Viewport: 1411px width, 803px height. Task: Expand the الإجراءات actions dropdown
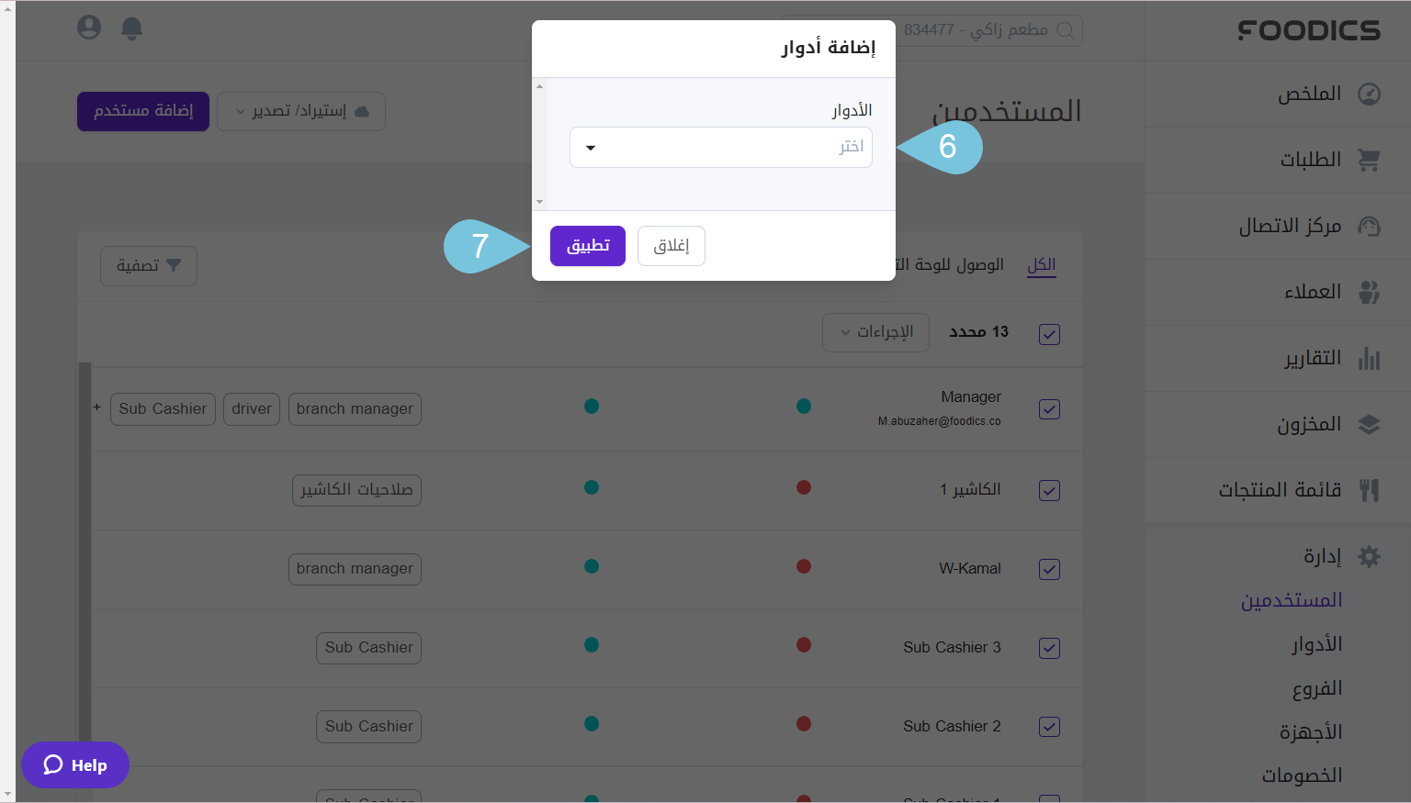[x=875, y=332]
